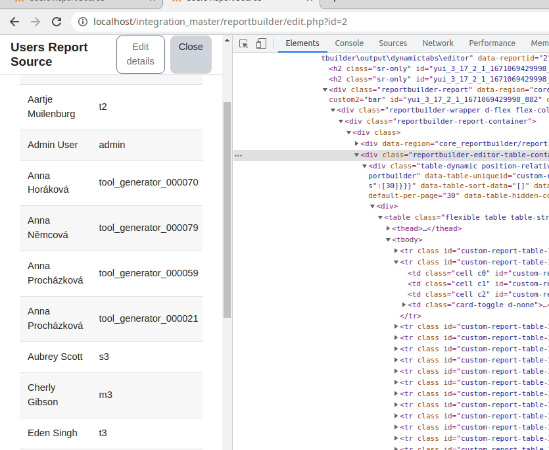The width and height of the screenshot is (549, 450).
Task: Click the Aartje Muilenburg name cell
Action: (x=51, y=107)
